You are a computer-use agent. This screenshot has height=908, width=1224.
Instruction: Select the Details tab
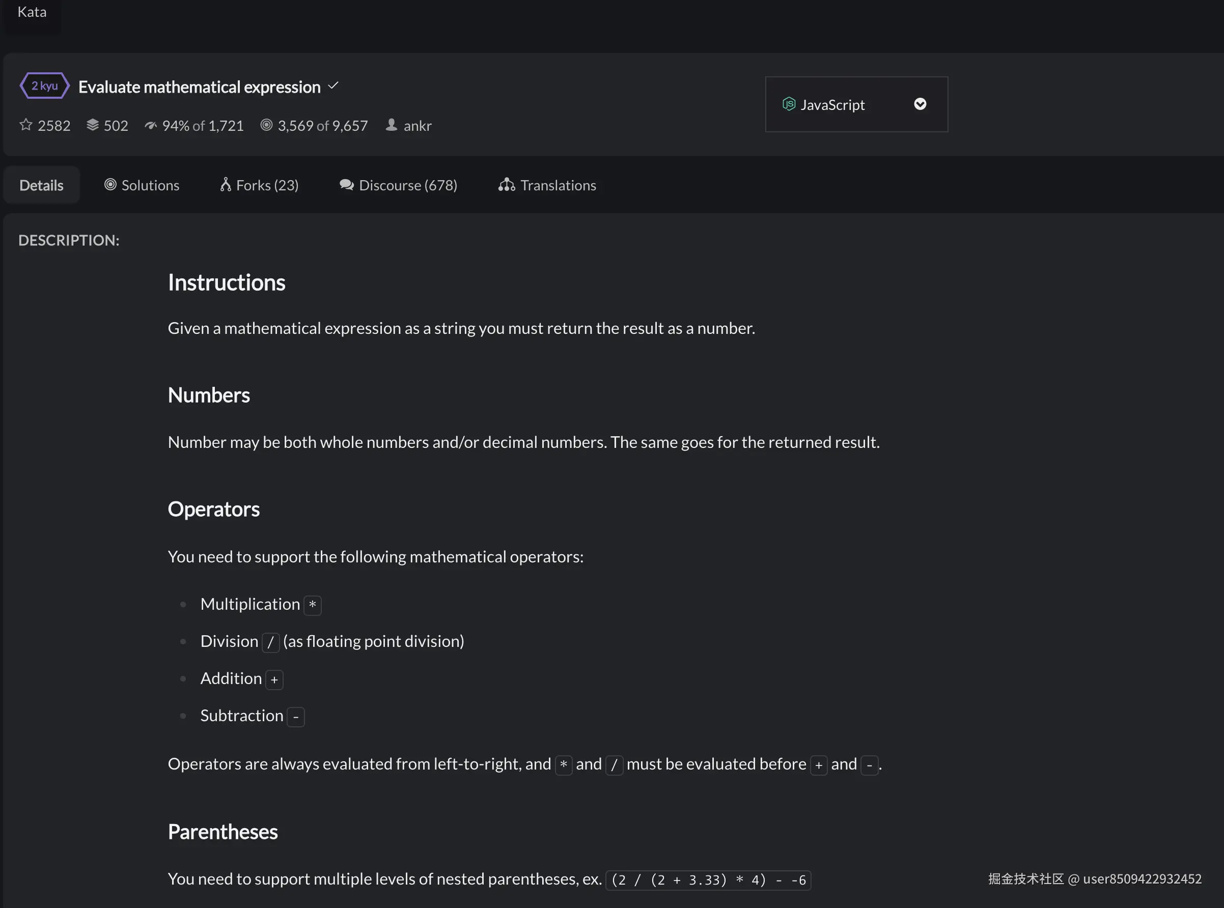[x=41, y=185]
